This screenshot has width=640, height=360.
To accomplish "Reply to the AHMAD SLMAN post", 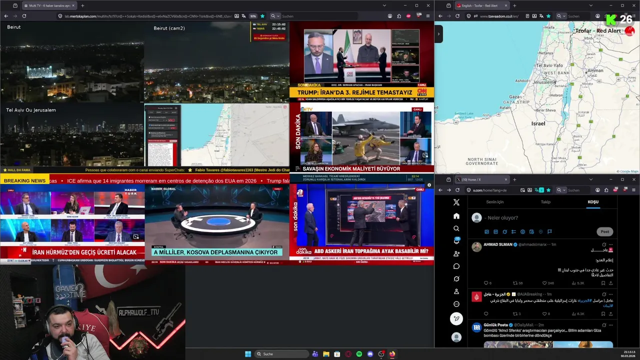I will pyautogui.click(x=487, y=283).
